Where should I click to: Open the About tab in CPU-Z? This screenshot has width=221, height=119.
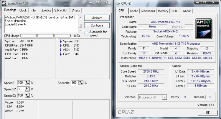pyautogui.click(x=187, y=11)
